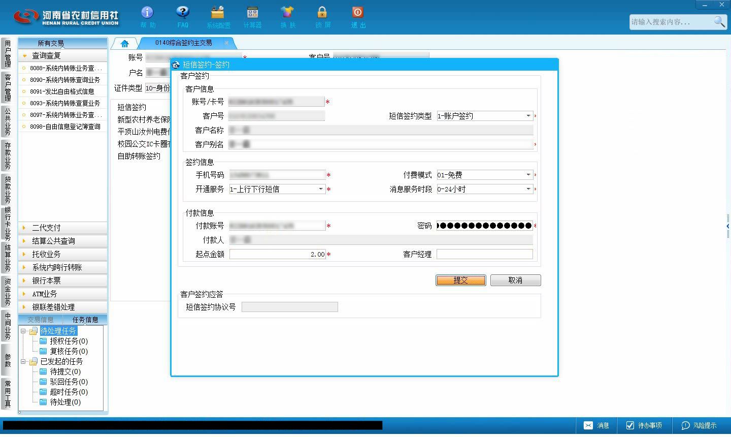Expand the 系统内跨行转账 section
This screenshot has height=437, width=731.
click(x=63, y=267)
